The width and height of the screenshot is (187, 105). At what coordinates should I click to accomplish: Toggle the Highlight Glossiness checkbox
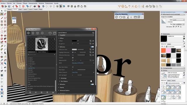(x=73, y=52)
